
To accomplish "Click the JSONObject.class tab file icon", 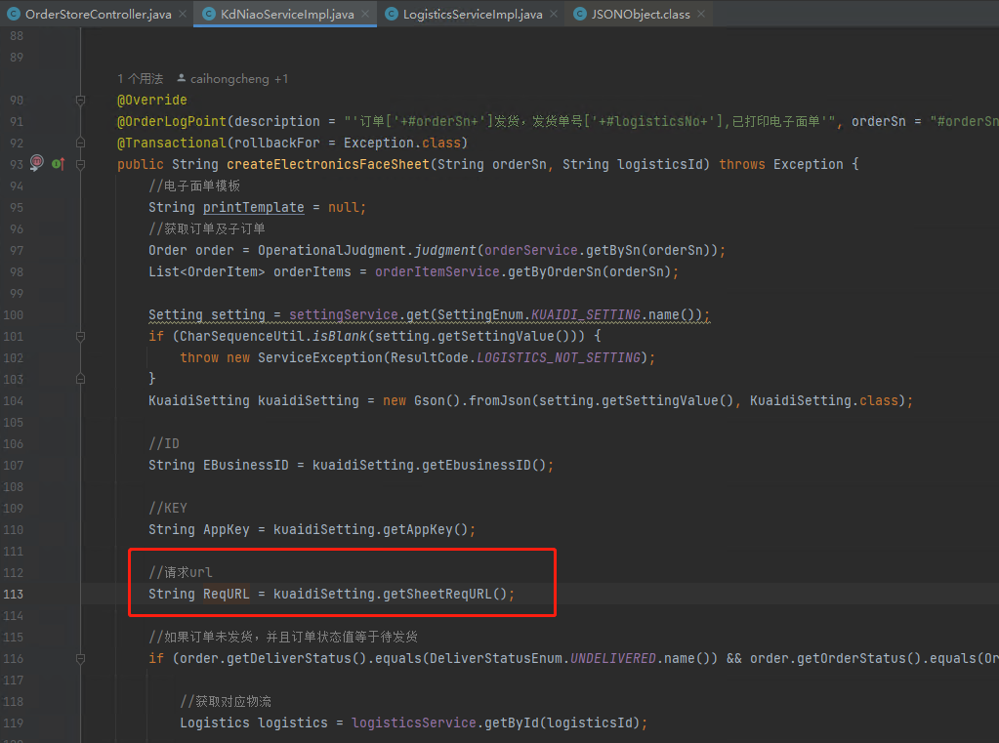I will pyautogui.click(x=580, y=14).
